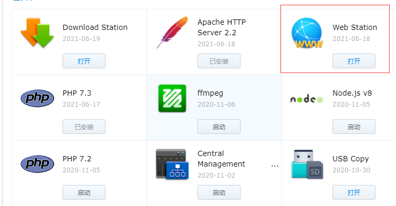Click the green ffmpeg icon

(x=172, y=98)
